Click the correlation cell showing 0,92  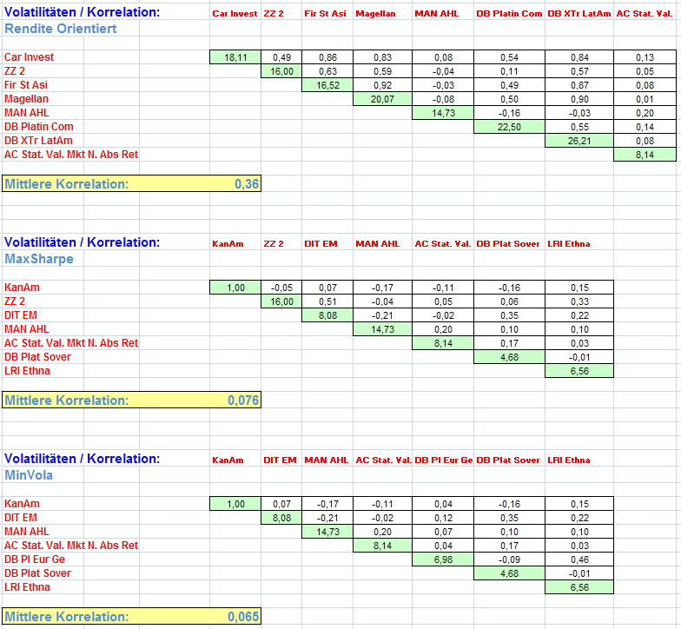tap(382, 85)
